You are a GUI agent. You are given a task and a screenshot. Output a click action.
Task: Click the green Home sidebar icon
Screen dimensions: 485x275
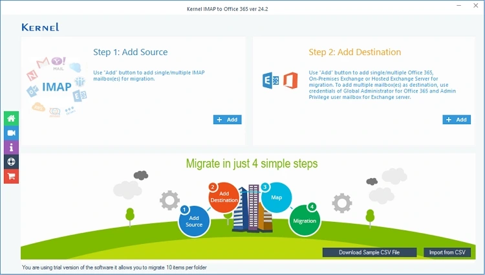[12, 118]
